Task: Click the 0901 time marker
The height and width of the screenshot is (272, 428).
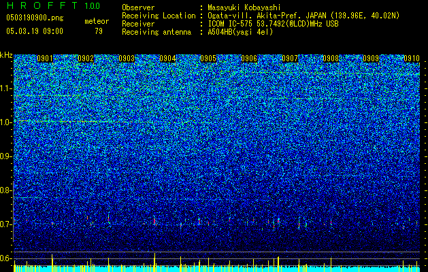Action: tap(45, 58)
